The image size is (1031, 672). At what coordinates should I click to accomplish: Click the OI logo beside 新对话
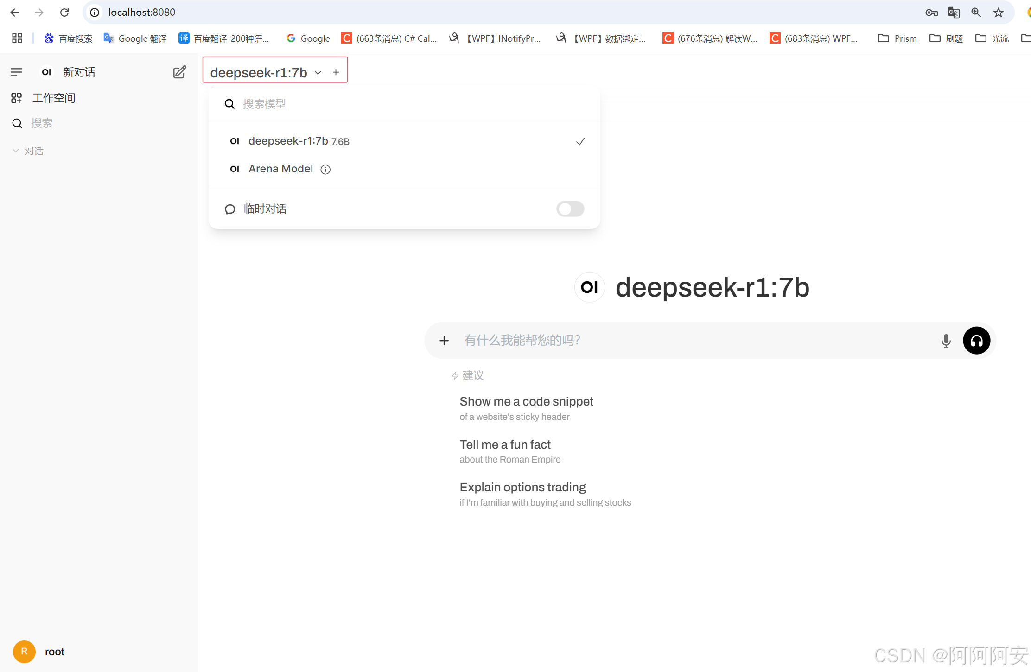[46, 72]
